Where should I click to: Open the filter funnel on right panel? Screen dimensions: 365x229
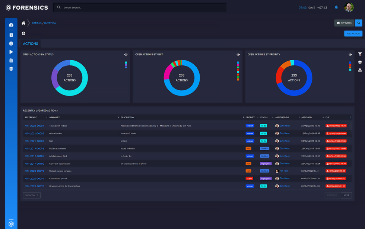coord(360,55)
